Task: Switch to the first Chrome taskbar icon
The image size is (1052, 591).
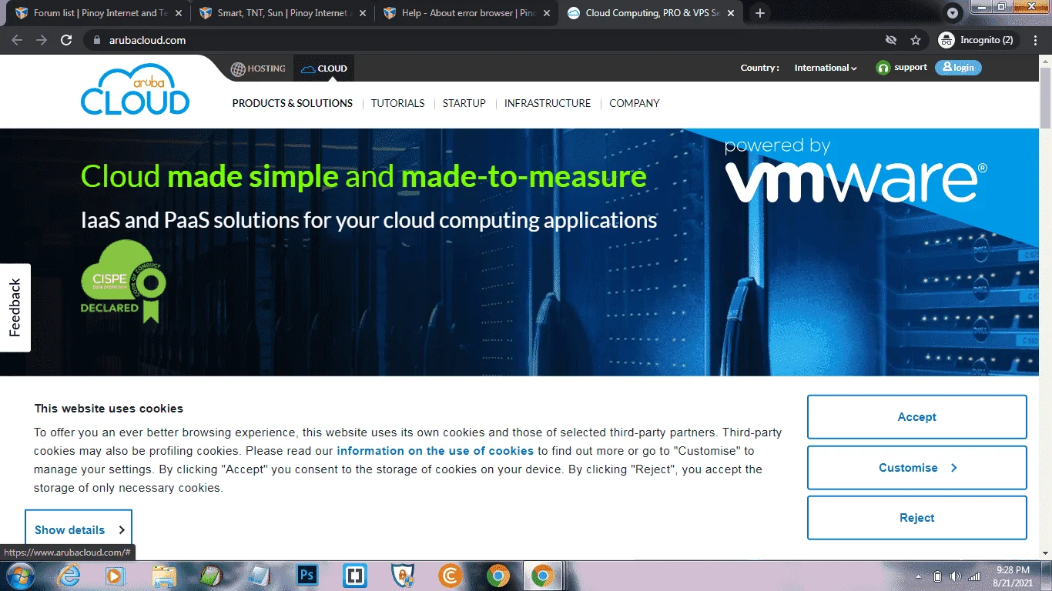Action: (x=498, y=576)
